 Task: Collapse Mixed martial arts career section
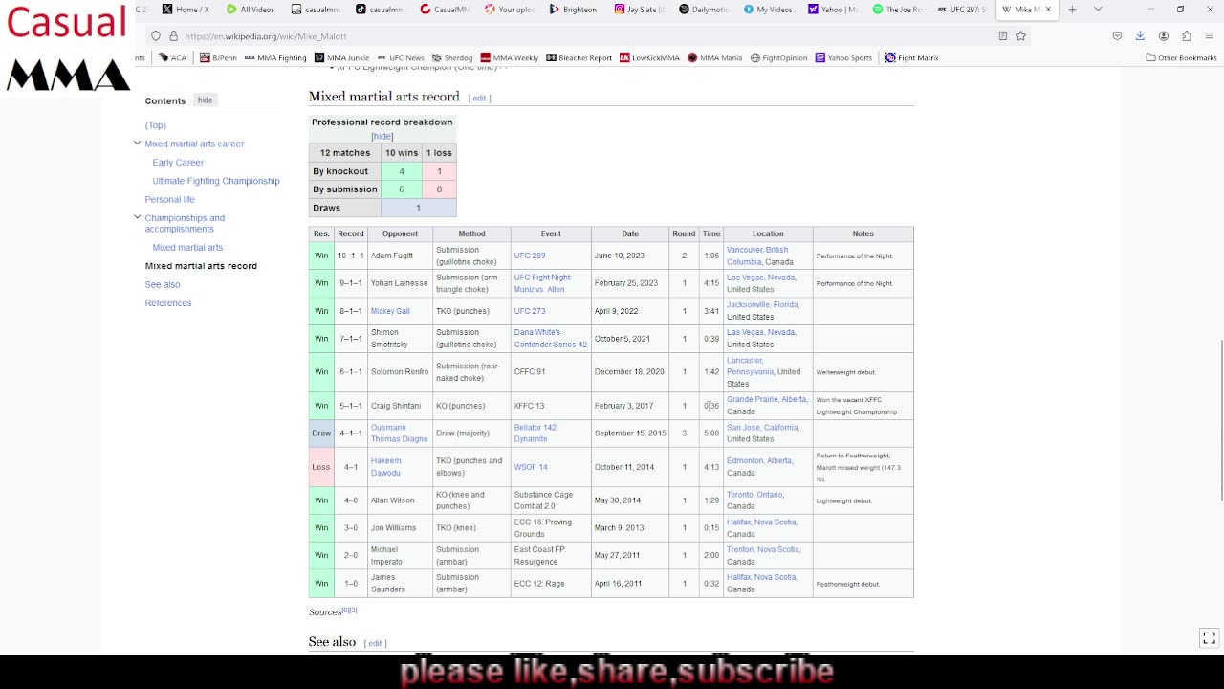tap(137, 144)
